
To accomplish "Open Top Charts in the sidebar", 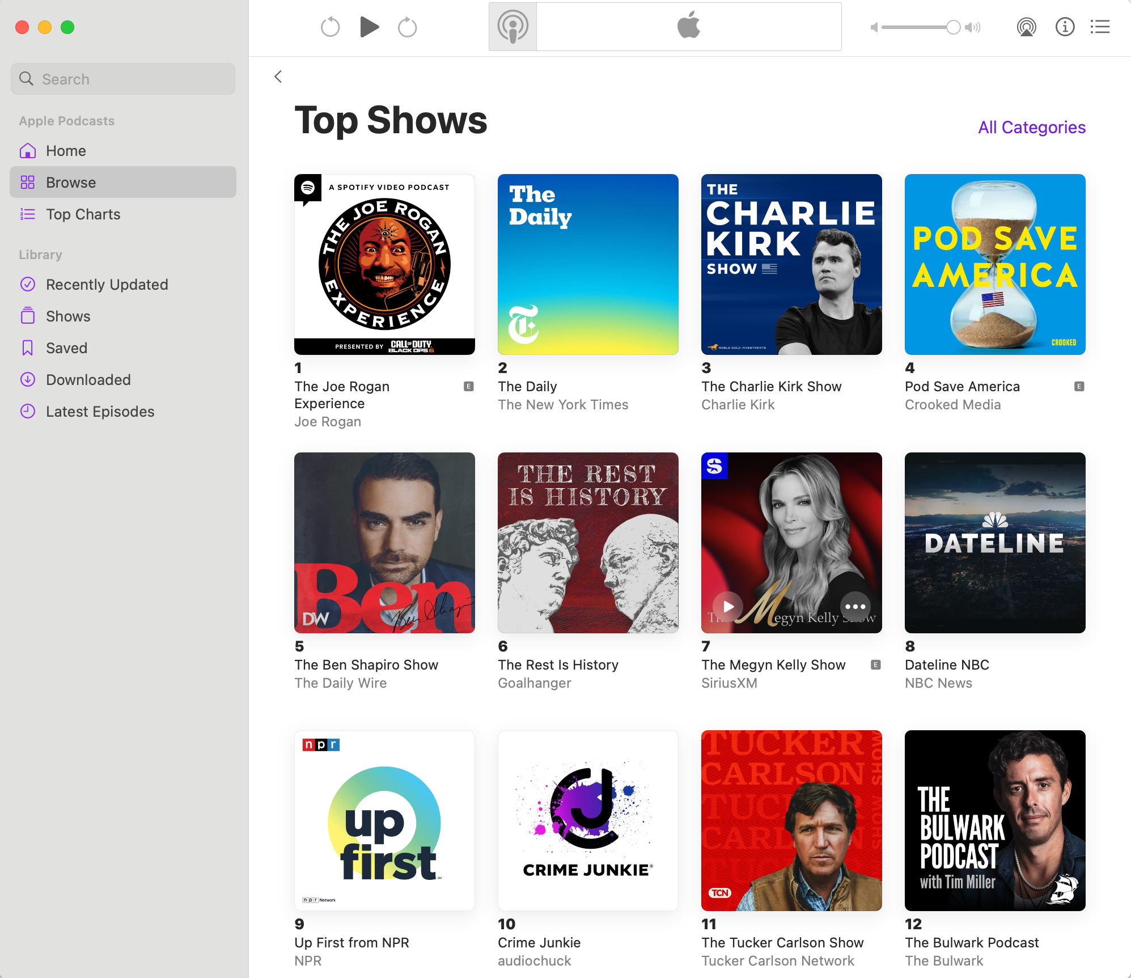I will 123,214.
